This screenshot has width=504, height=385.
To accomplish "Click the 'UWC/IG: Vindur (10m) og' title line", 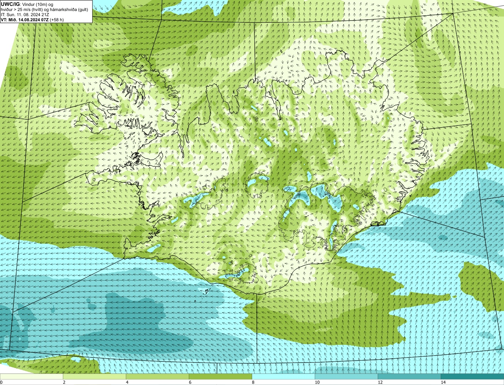I will pos(27,4).
